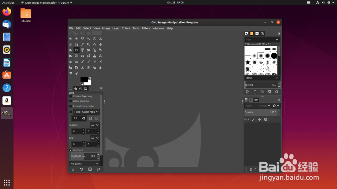The image size is (337, 189).
Task: Select the Alignment tool
Action: tap(70, 50)
